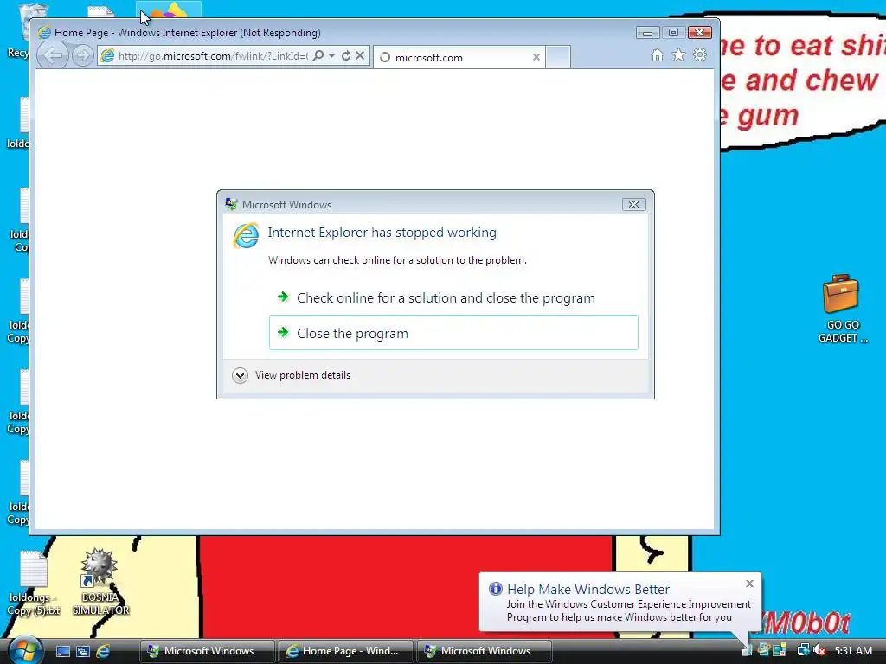Launch Internet Explorer from quick launch
This screenshot has height=664, width=886.
pos(103,651)
